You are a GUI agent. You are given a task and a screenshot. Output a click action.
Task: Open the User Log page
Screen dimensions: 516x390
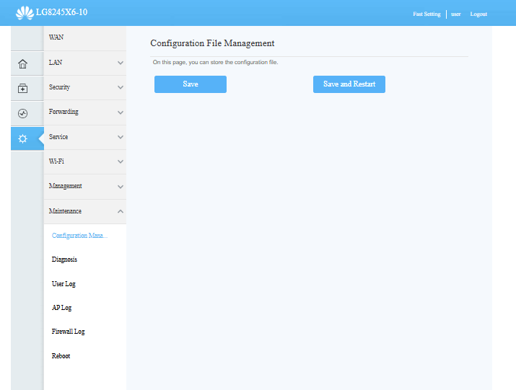(x=64, y=284)
